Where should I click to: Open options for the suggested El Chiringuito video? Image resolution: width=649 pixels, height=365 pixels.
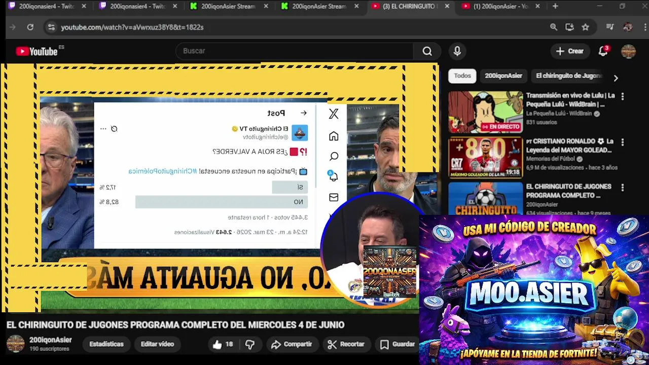click(x=623, y=188)
